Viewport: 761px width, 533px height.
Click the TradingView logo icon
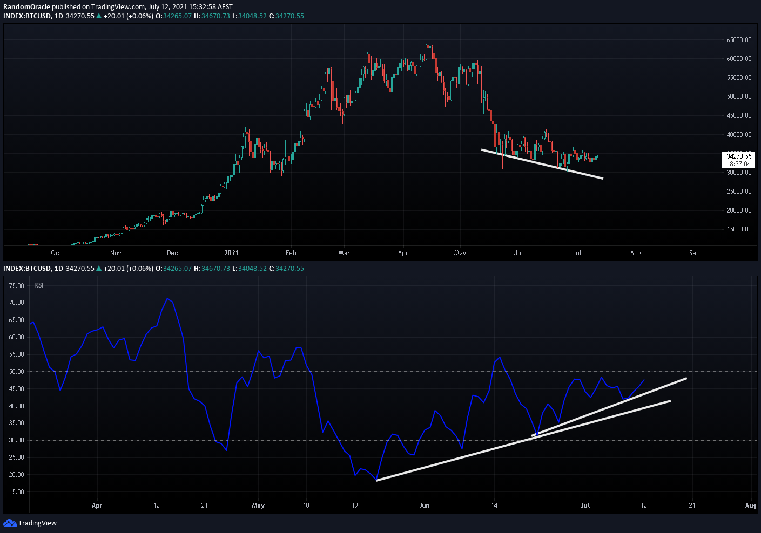pyautogui.click(x=10, y=523)
